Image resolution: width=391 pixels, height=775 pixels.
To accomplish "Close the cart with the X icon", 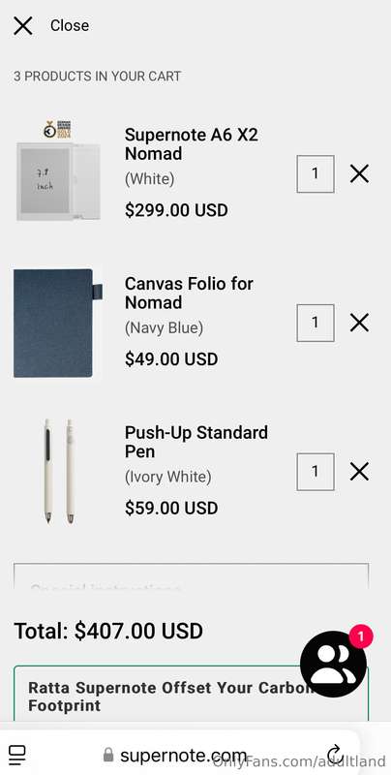I will (x=22, y=25).
